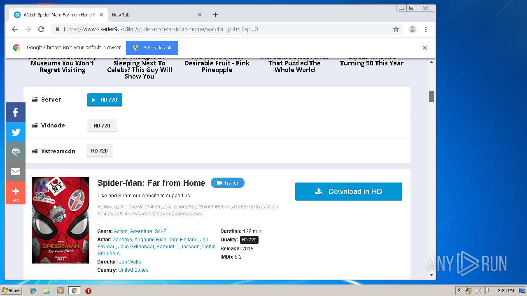Click the taskbar clock showing 3:34 PM
The width and height of the screenshot is (527, 296).
point(506,291)
